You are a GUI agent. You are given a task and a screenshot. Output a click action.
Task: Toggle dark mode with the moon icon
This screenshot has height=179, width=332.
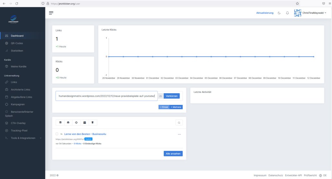tap(279, 13)
